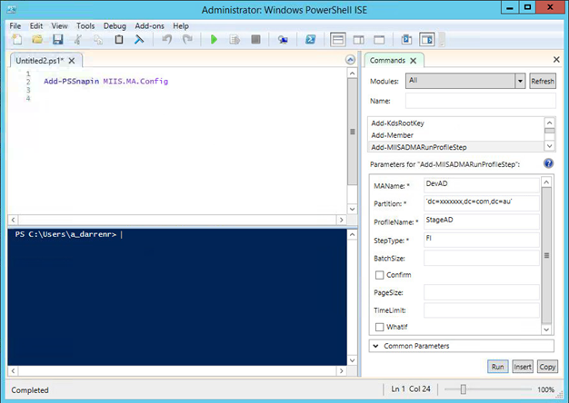Open the Debug menu
569x403 pixels.
point(115,26)
